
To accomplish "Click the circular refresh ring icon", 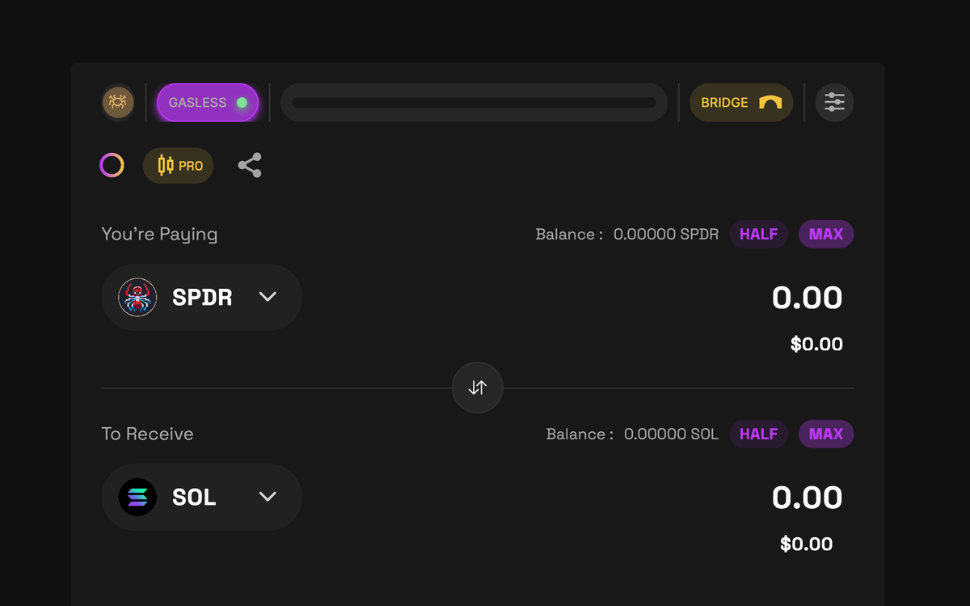I will [112, 165].
